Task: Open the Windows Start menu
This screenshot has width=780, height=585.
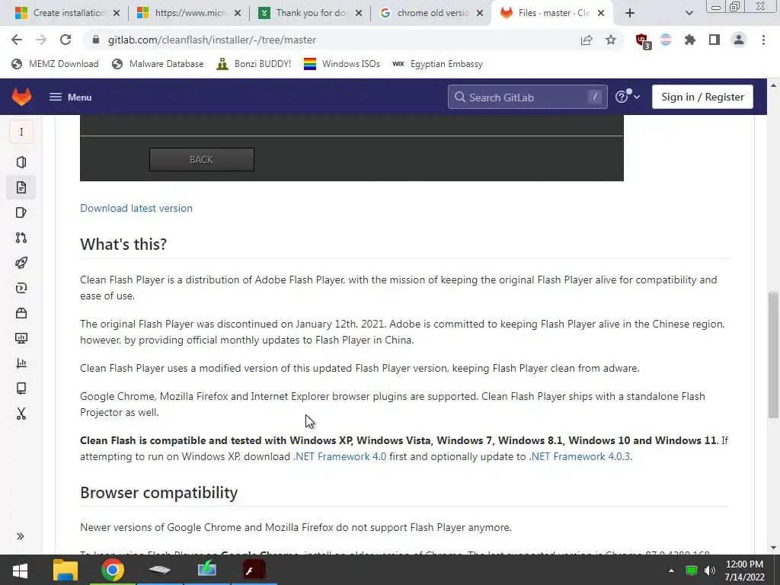Action: (x=20, y=570)
